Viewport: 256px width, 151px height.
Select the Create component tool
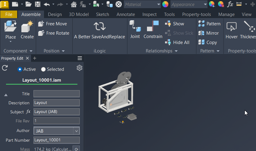(27, 27)
